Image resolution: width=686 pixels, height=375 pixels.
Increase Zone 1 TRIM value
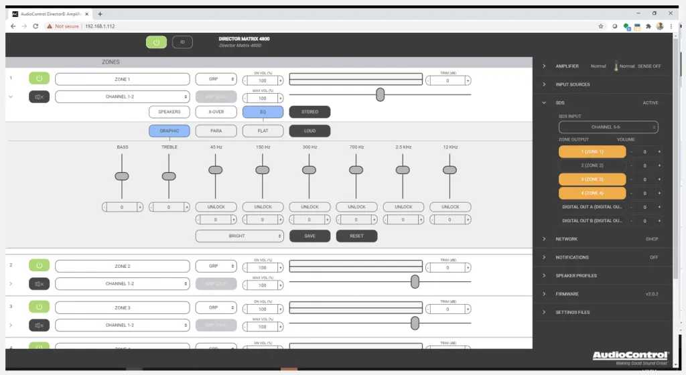[x=468, y=81]
